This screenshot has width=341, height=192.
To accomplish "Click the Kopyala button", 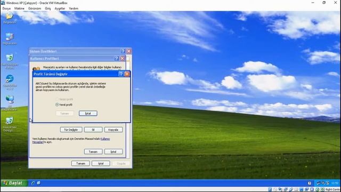I will 113,130.
